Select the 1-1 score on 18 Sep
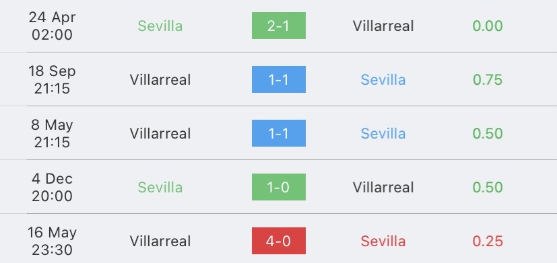The height and width of the screenshot is (263, 557). click(279, 79)
